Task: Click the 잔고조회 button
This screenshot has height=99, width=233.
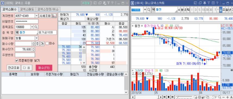Action: click(13, 68)
